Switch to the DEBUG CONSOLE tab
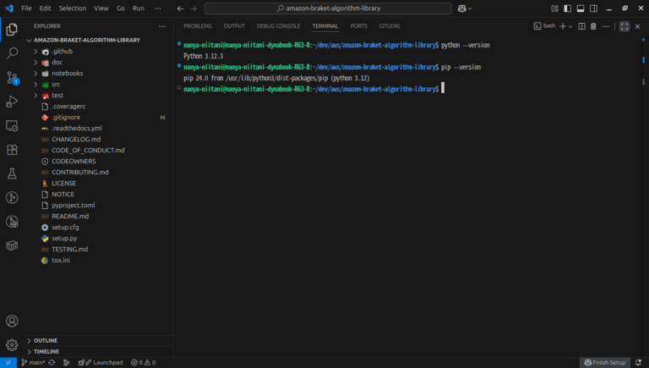This screenshot has height=368, width=649. 278,26
